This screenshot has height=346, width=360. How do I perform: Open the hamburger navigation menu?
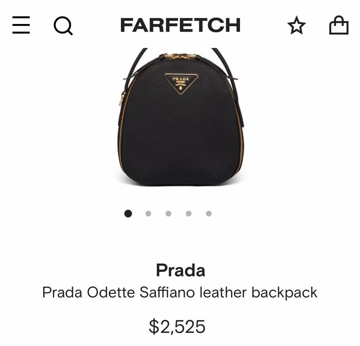coord(21,25)
